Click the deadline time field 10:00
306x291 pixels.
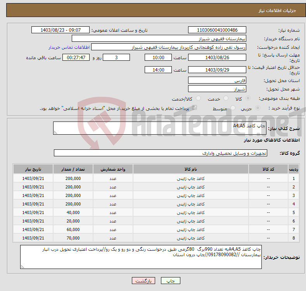(158, 57)
